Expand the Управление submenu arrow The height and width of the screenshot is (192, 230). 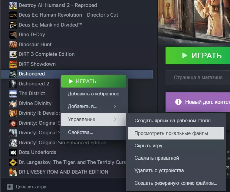[115, 119]
